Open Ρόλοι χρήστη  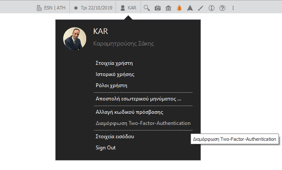click(111, 85)
